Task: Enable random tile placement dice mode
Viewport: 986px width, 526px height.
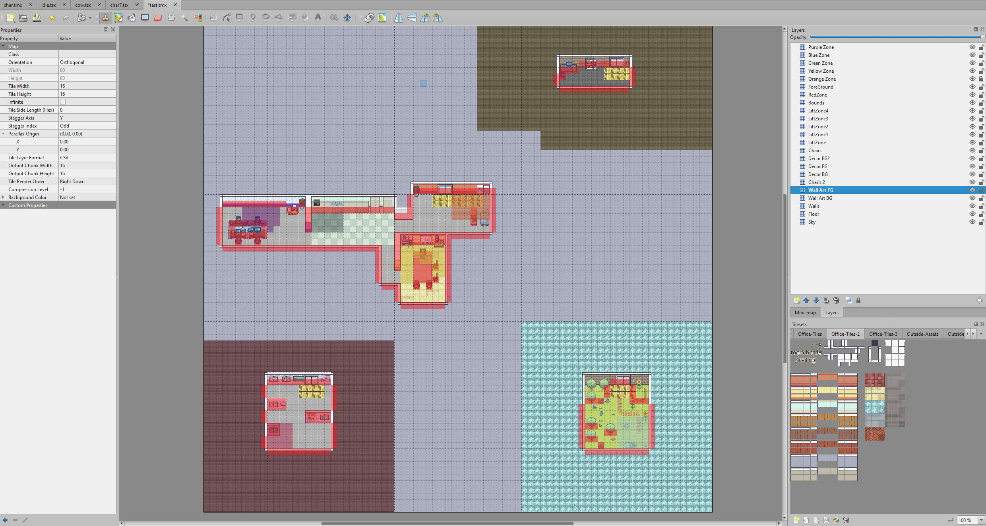Action: click(369, 18)
